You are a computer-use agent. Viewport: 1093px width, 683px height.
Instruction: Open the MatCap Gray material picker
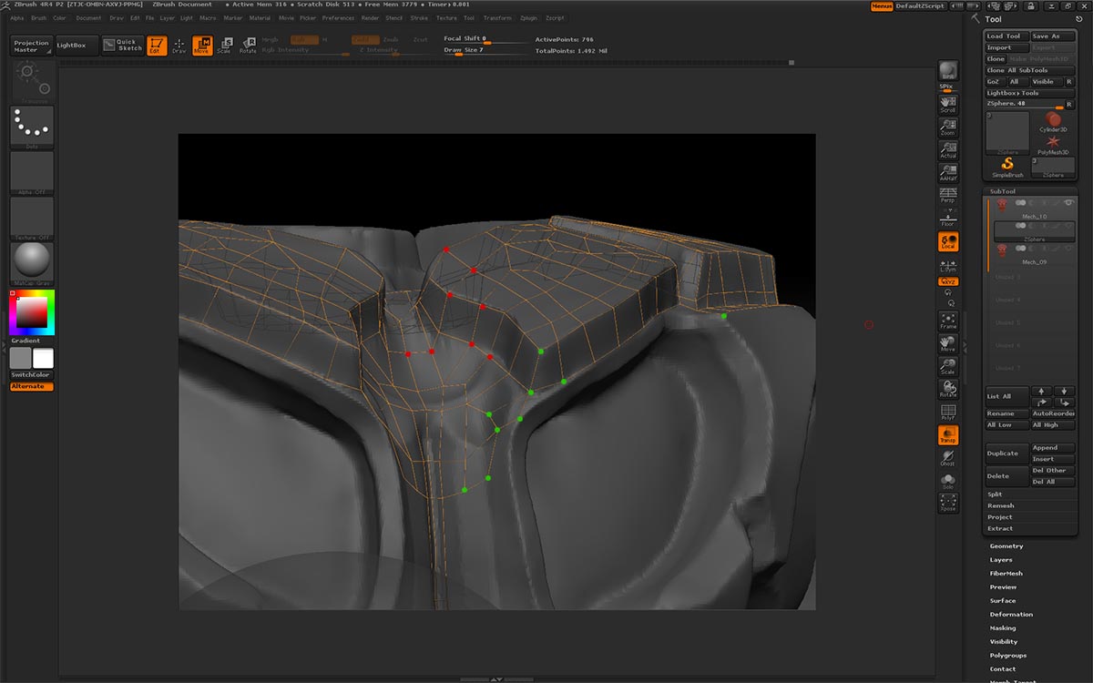pyautogui.click(x=32, y=263)
